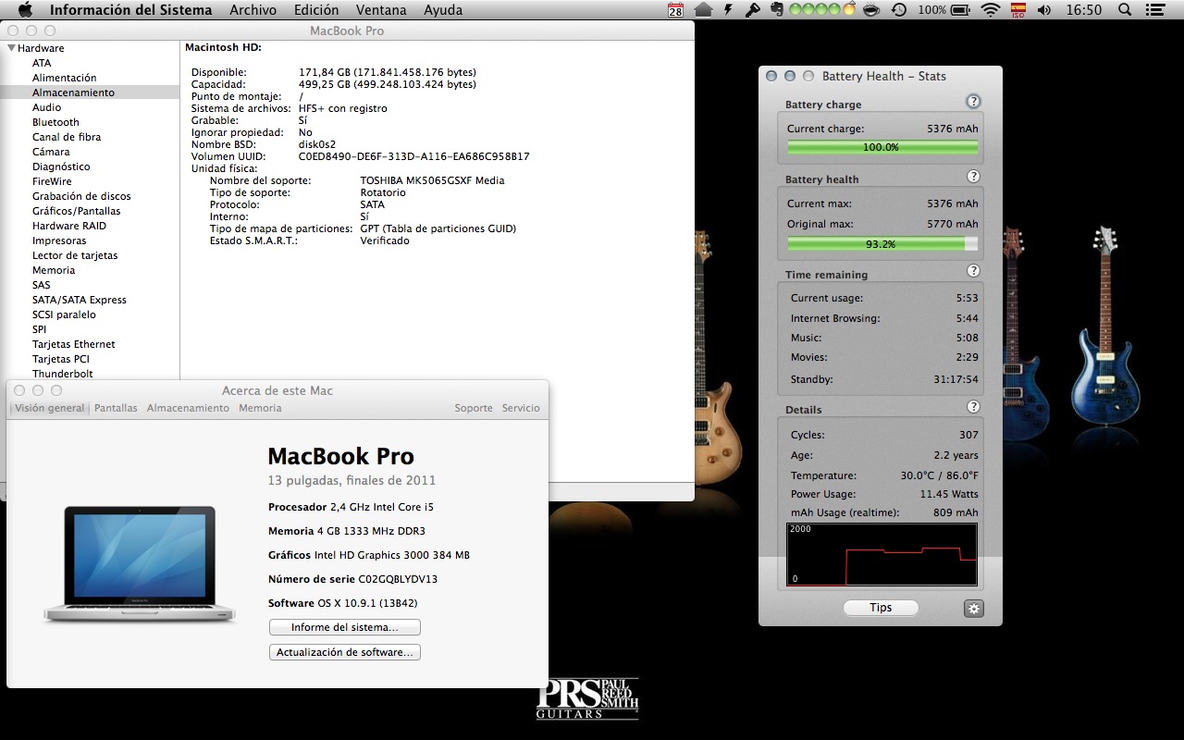Select ATA in hardware sidebar
Viewport: 1184px width, 740px height.
42,63
